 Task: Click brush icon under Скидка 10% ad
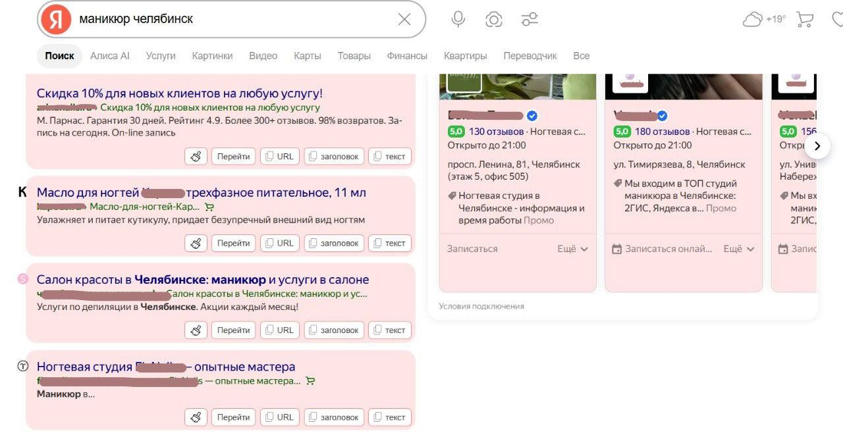(x=196, y=156)
